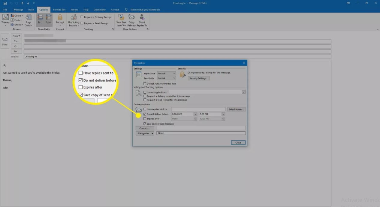This screenshot has width=380, height=207.
Task: Switch to the Message tab
Action: click(x=18, y=10)
